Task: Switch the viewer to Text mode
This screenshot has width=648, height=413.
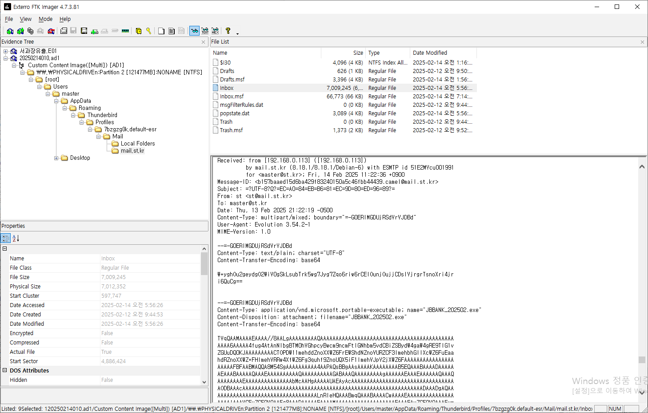Action: pyautogui.click(x=205, y=31)
